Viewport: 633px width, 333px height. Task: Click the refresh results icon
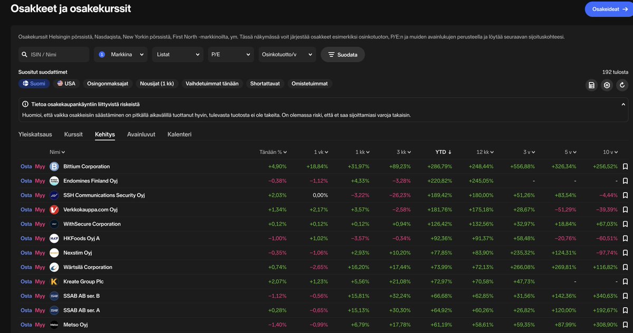pyautogui.click(x=622, y=85)
